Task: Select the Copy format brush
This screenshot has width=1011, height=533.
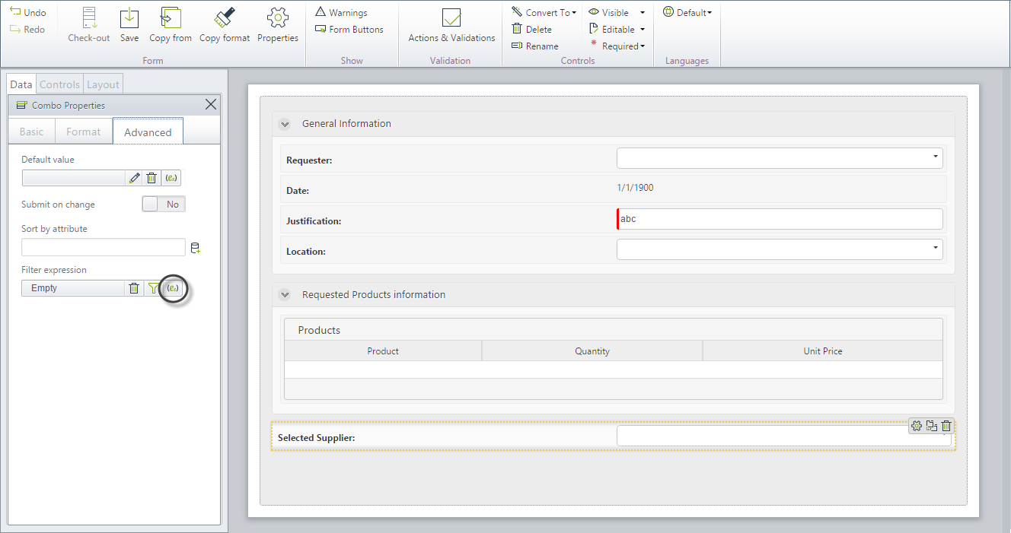Action: pos(225,18)
